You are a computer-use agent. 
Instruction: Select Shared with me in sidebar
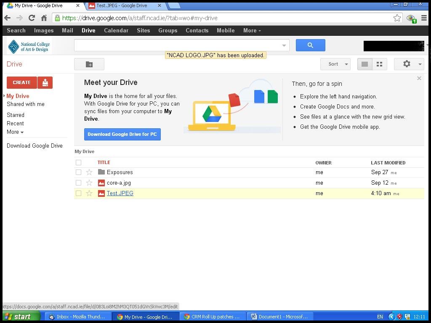26,104
